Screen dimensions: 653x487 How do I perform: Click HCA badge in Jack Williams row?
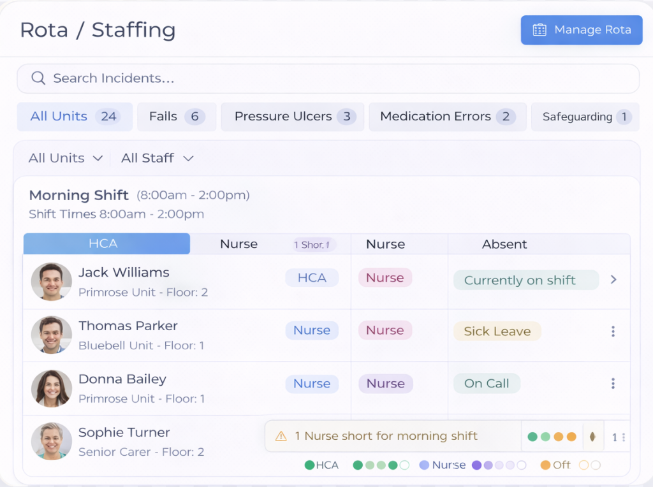(x=312, y=278)
